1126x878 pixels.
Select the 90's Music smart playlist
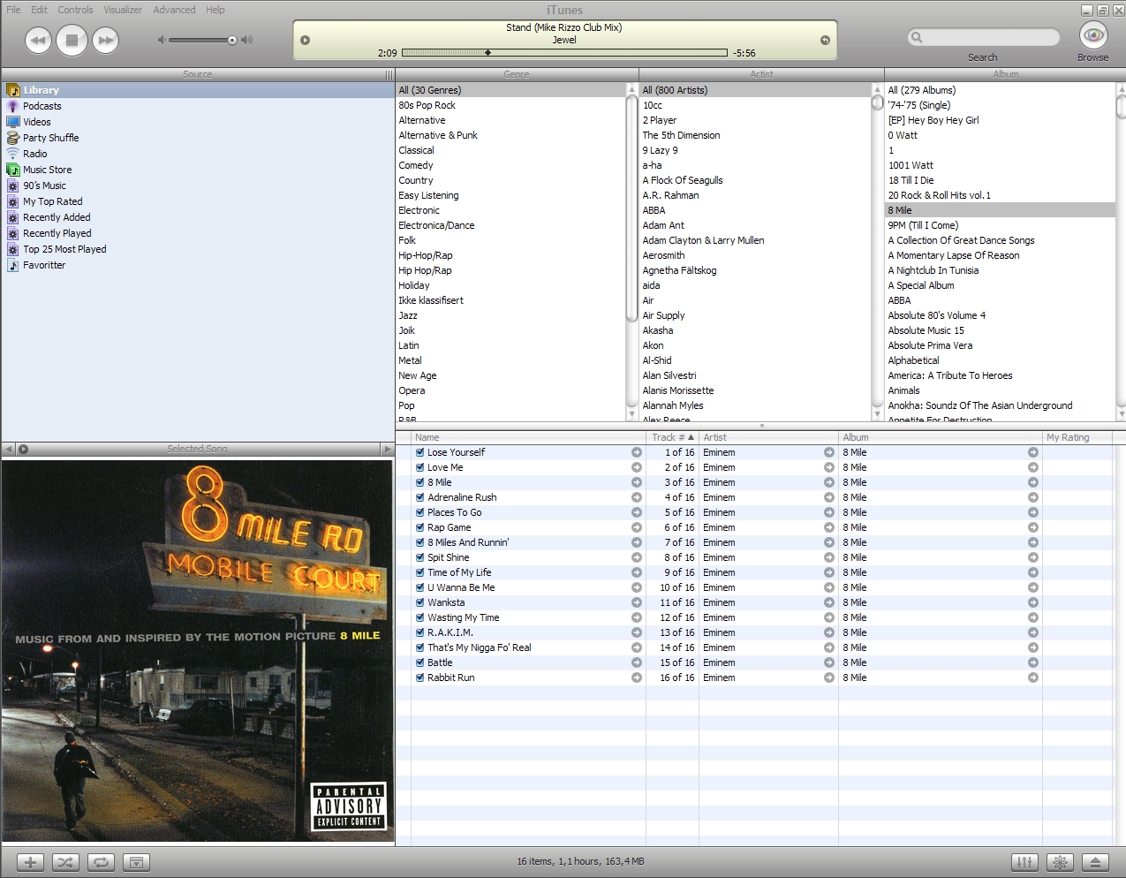click(44, 185)
